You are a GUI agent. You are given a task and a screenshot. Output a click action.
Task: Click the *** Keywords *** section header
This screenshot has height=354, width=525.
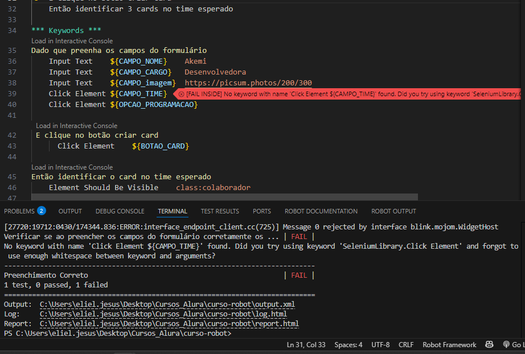pos(66,30)
